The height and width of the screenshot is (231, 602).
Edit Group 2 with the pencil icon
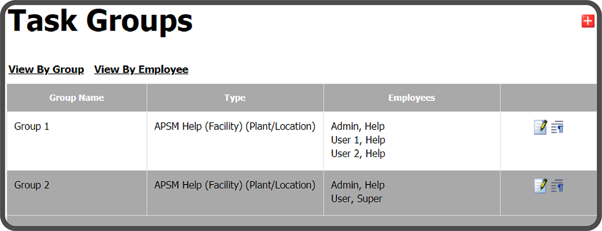[540, 186]
